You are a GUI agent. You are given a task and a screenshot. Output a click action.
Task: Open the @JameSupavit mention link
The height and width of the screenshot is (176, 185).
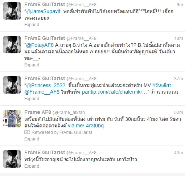pos(43,11)
